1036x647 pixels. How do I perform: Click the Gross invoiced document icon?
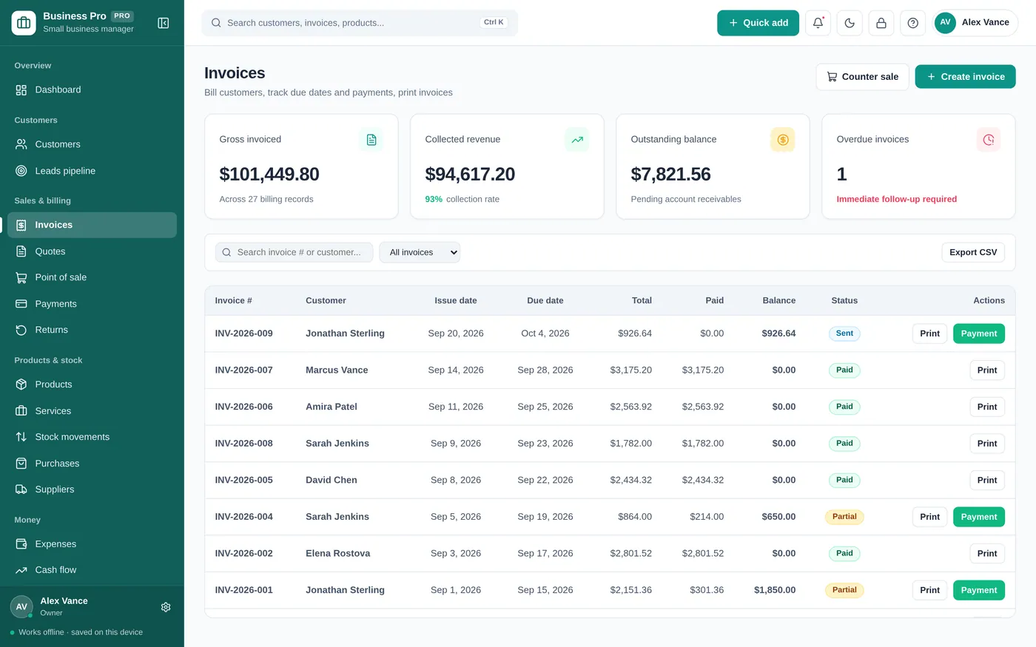(371, 140)
